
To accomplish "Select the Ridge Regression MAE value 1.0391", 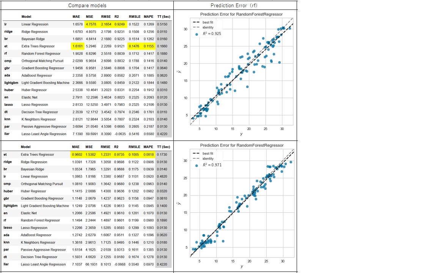I will coord(77,162).
